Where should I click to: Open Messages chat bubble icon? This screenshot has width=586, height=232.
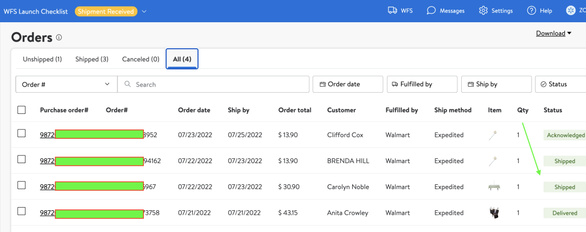[431, 11]
